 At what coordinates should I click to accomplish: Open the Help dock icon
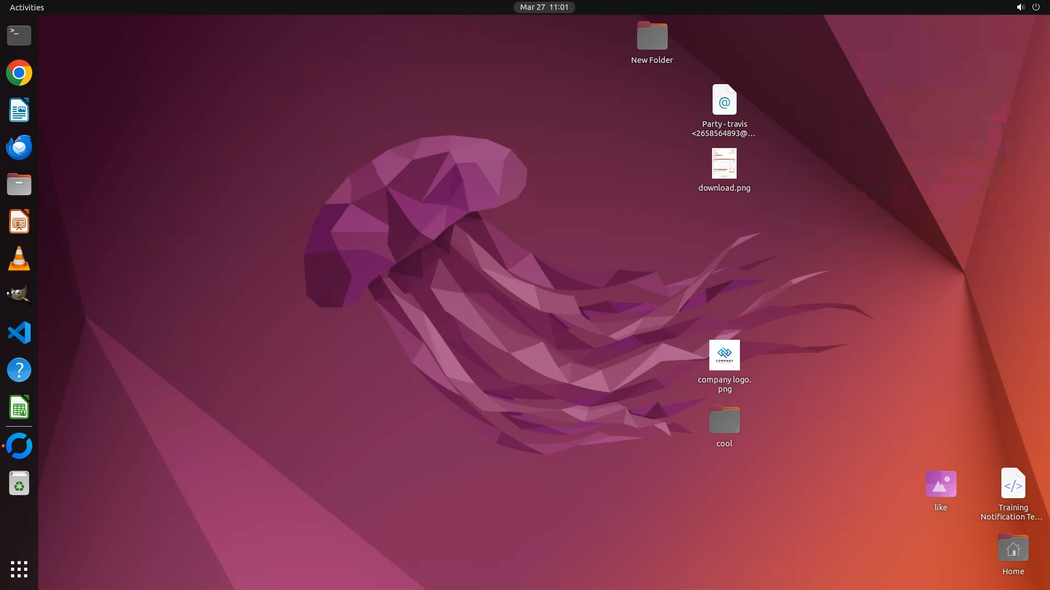point(19,370)
